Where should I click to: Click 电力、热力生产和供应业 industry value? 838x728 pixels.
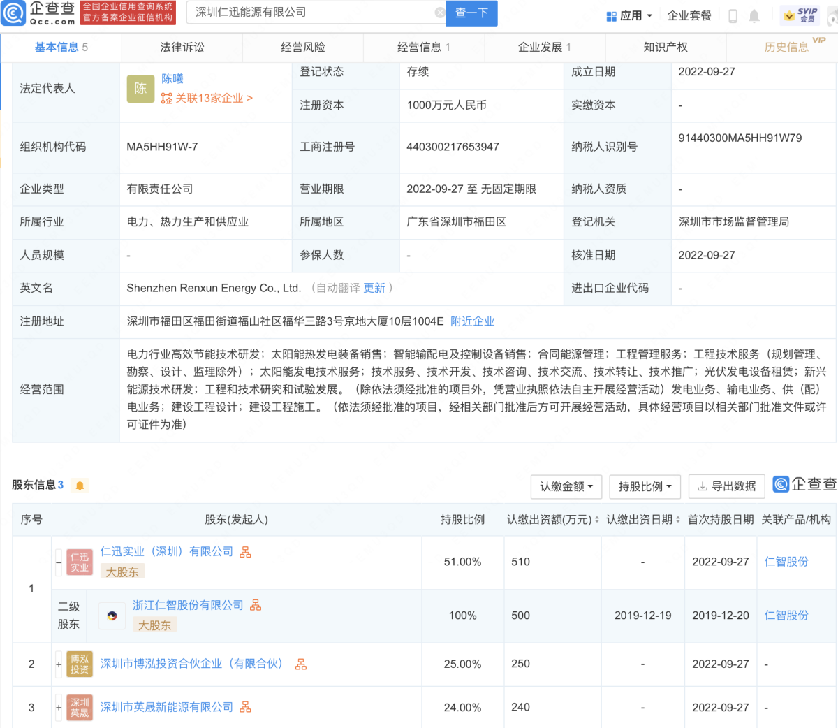[x=188, y=222]
